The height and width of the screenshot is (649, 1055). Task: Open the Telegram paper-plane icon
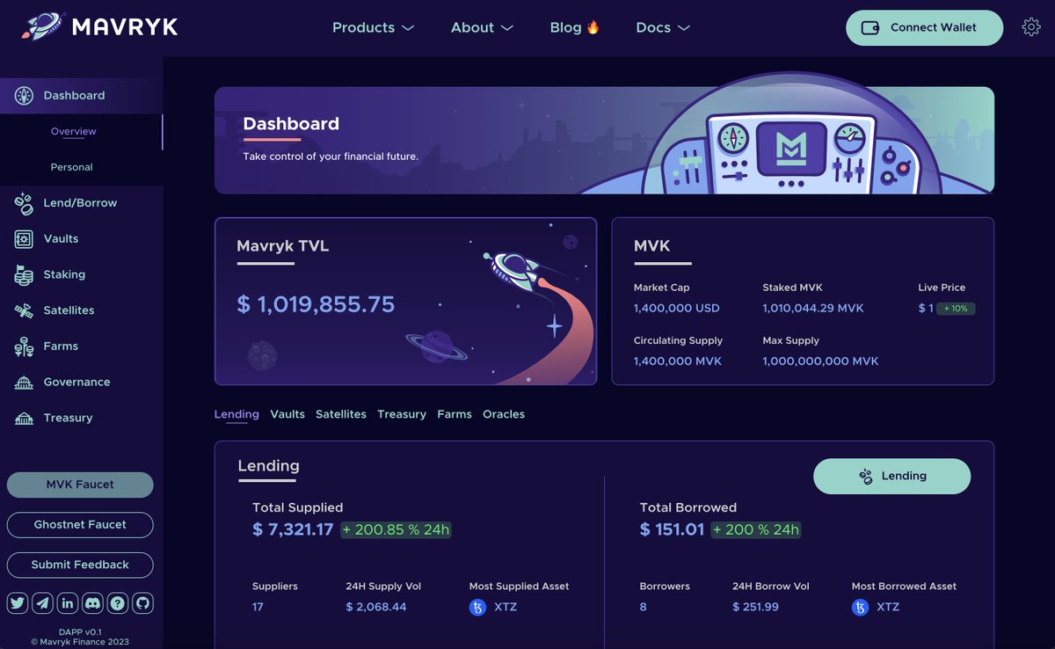[x=42, y=602]
